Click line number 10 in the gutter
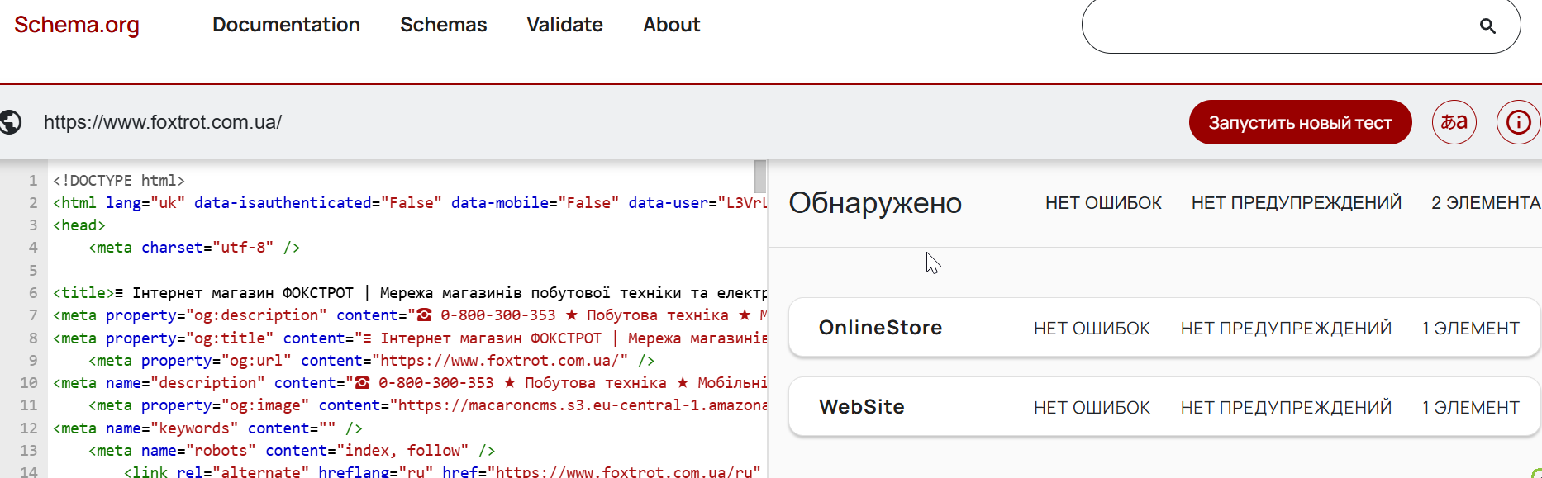1542x478 pixels. [x=28, y=383]
